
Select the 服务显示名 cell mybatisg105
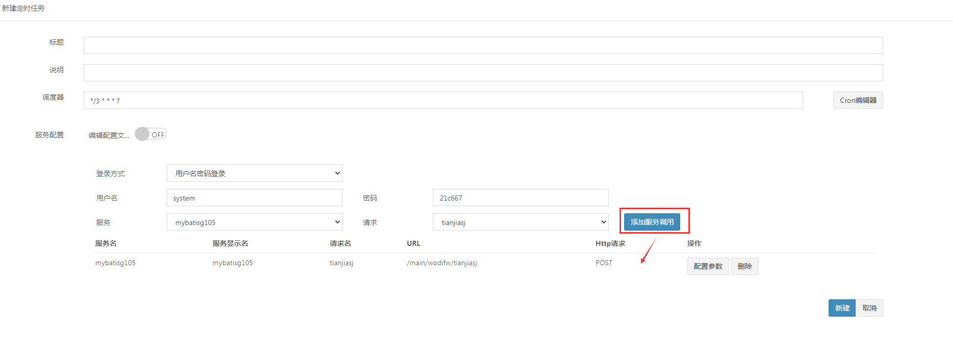pyautogui.click(x=233, y=263)
